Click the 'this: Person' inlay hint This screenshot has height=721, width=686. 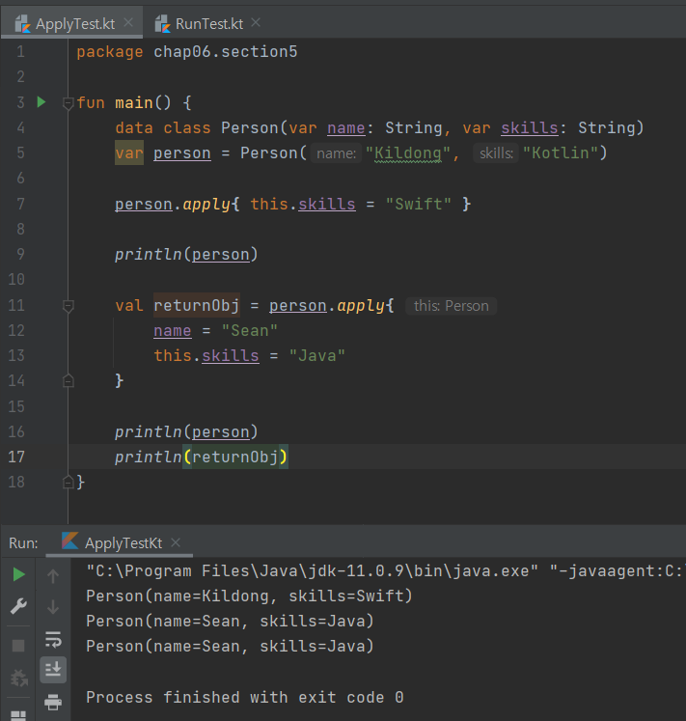point(451,306)
